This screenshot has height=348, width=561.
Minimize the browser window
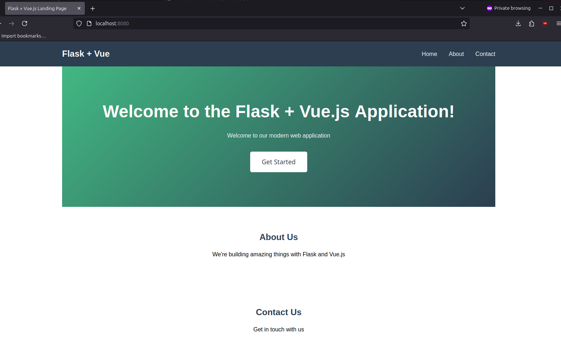[540, 8]
